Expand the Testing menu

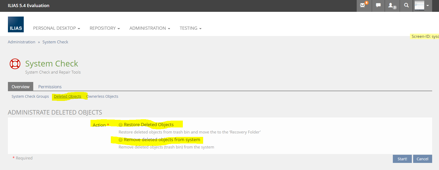(x=190, y=28)
